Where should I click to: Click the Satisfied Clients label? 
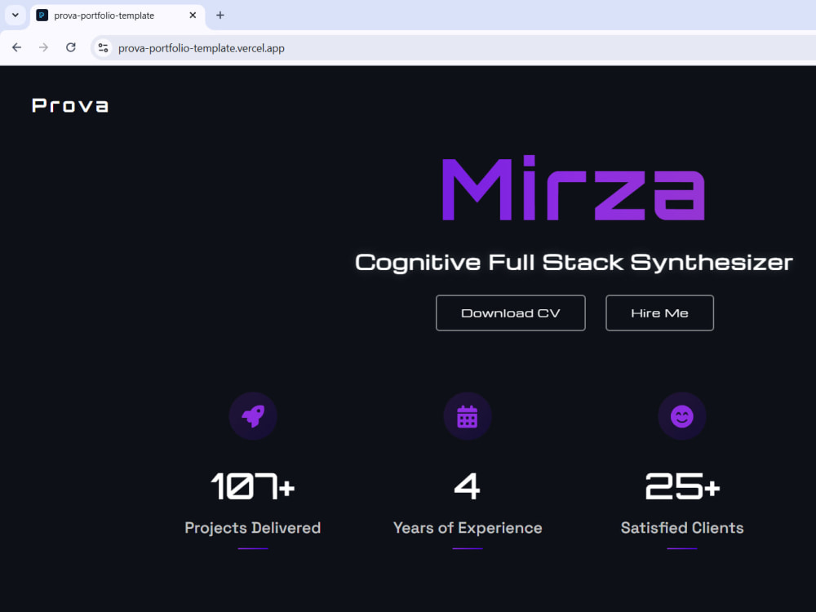click(681, 528)
